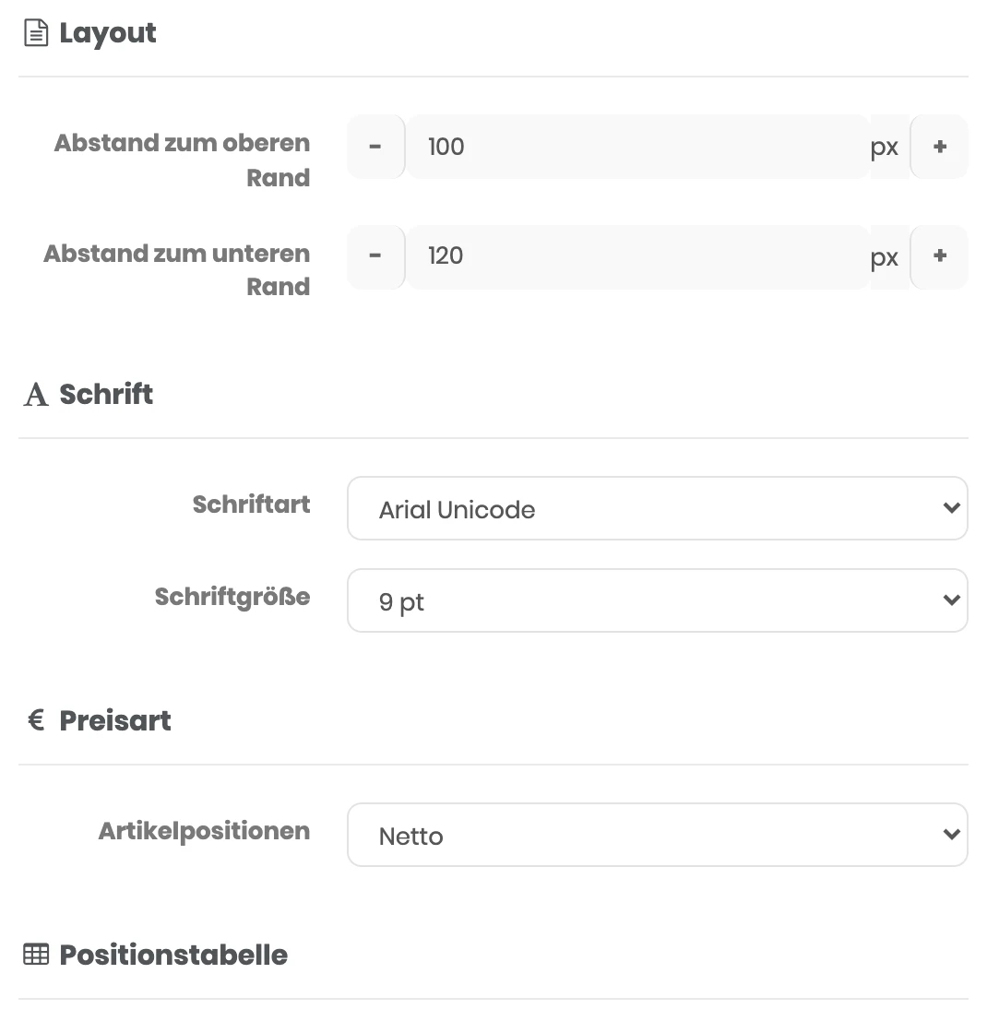Decrease Abstand zum oberen Rand with minus
The image size is (987, 1033).
tap(375, 147)
